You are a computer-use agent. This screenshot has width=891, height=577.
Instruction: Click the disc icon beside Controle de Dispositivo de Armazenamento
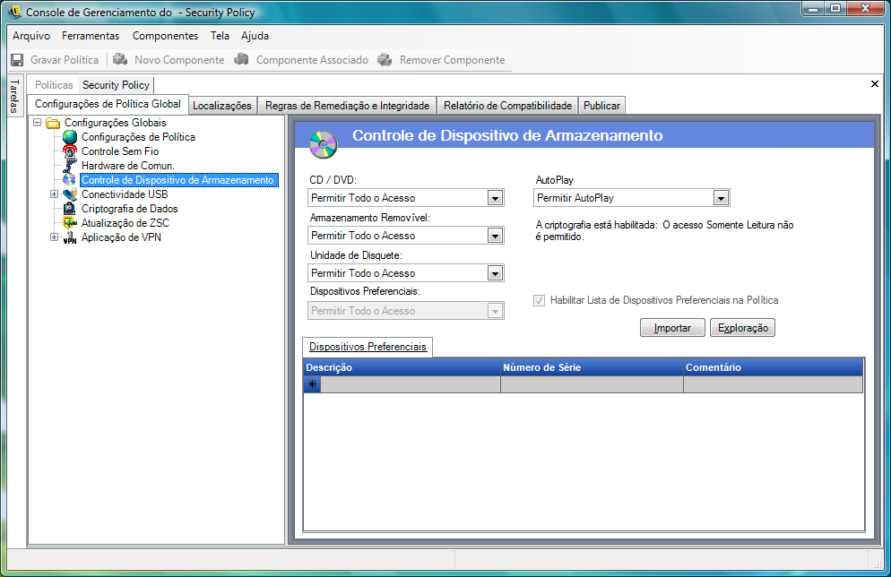tap(69, 180)
